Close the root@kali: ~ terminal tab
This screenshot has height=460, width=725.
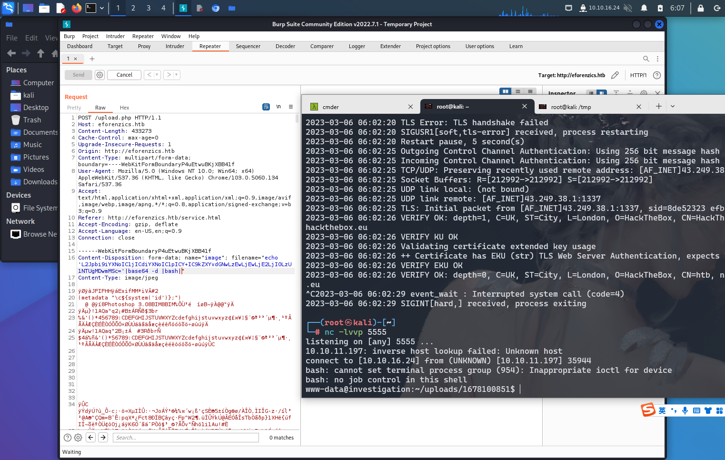pos(525,106)
